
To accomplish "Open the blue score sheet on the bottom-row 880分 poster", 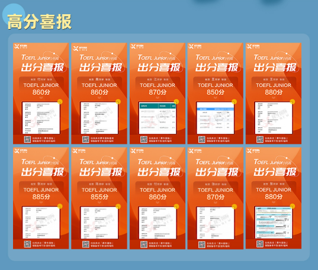I will coord(274,222).
